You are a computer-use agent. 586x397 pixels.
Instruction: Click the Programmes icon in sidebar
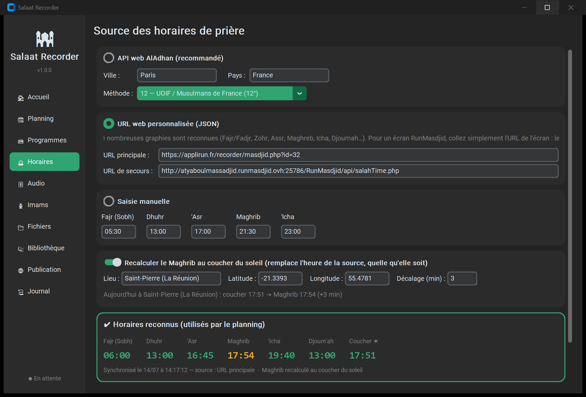coord(21,141)
